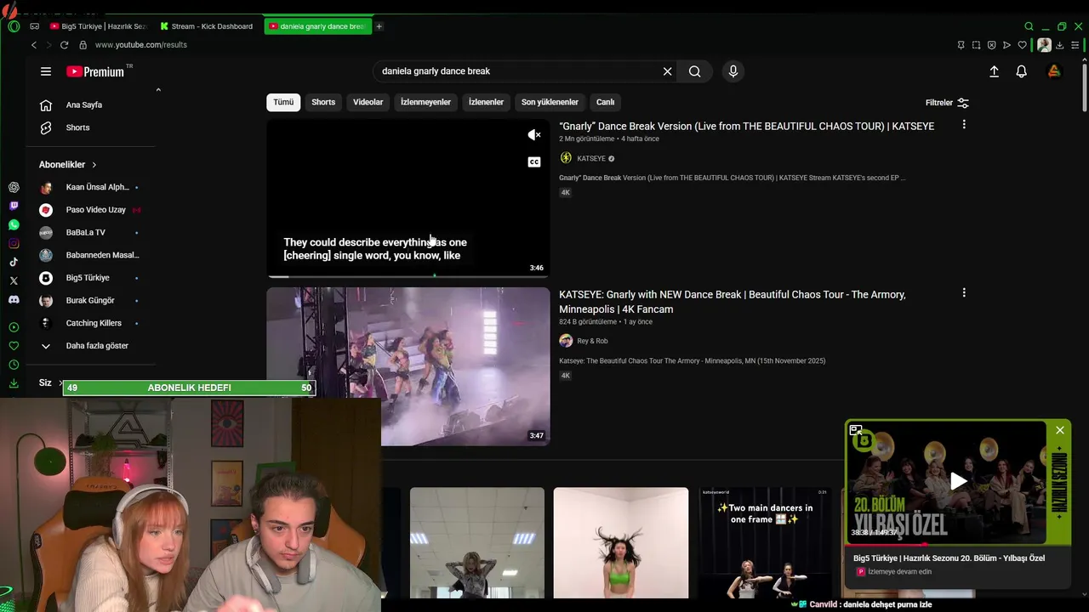
Task: Select the daniela gnarly dance break tab
Action: pos(317,26)
